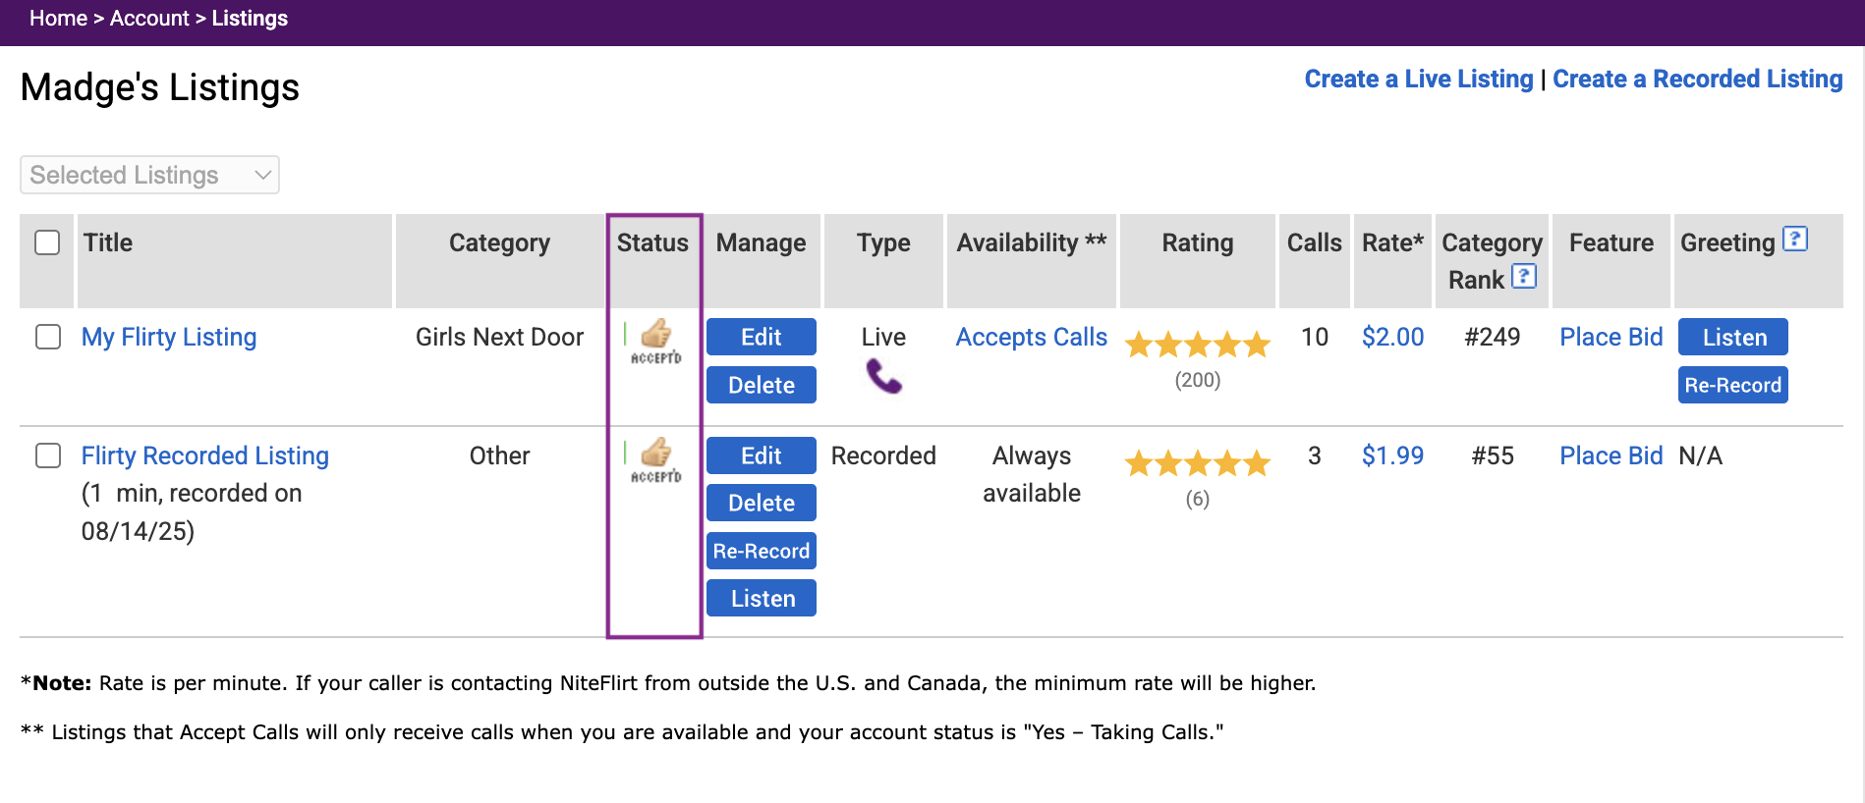Click the Girls Next Door category cell

coord(499,337)
